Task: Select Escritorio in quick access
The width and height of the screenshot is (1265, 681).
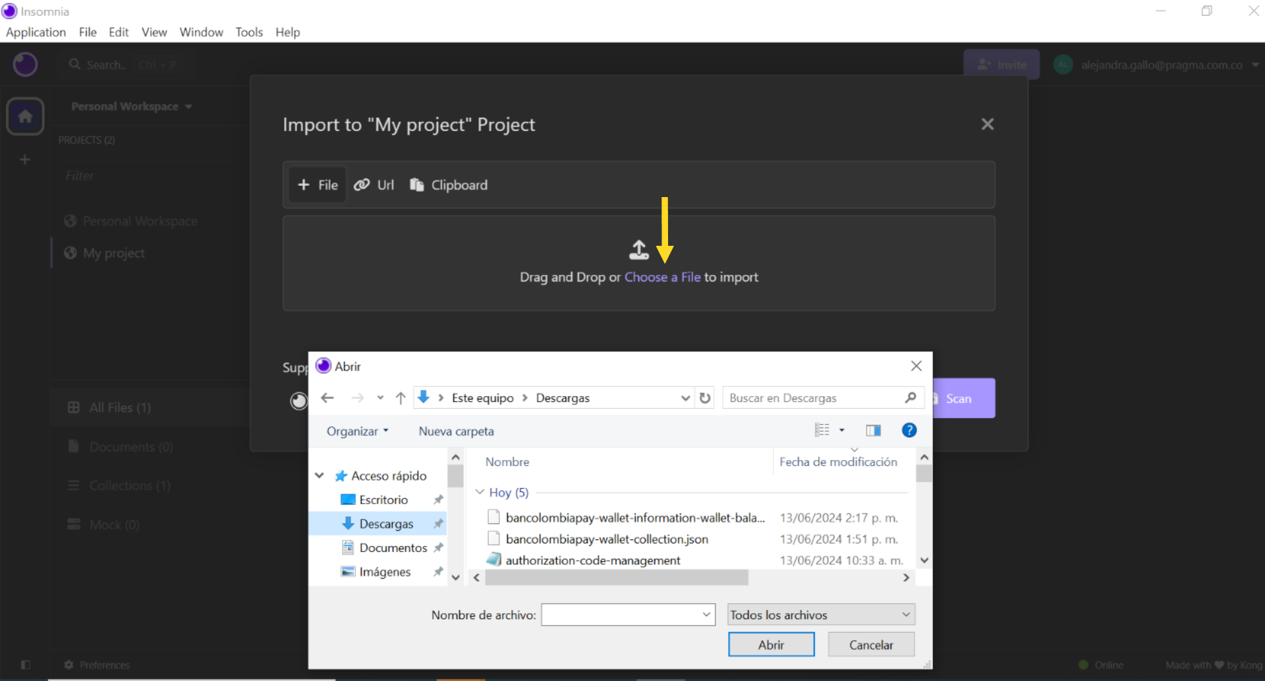Action: tap(383, 500)
